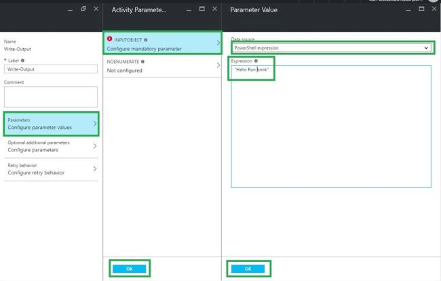Click the INPUTOBJECT info icon
Image resolution: width=441 pixels, height=281 pixels.
click(x=146, y=40)
